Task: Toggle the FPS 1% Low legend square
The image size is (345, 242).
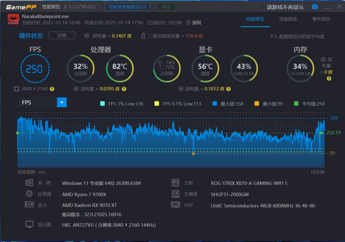Action: click(102, 104)
